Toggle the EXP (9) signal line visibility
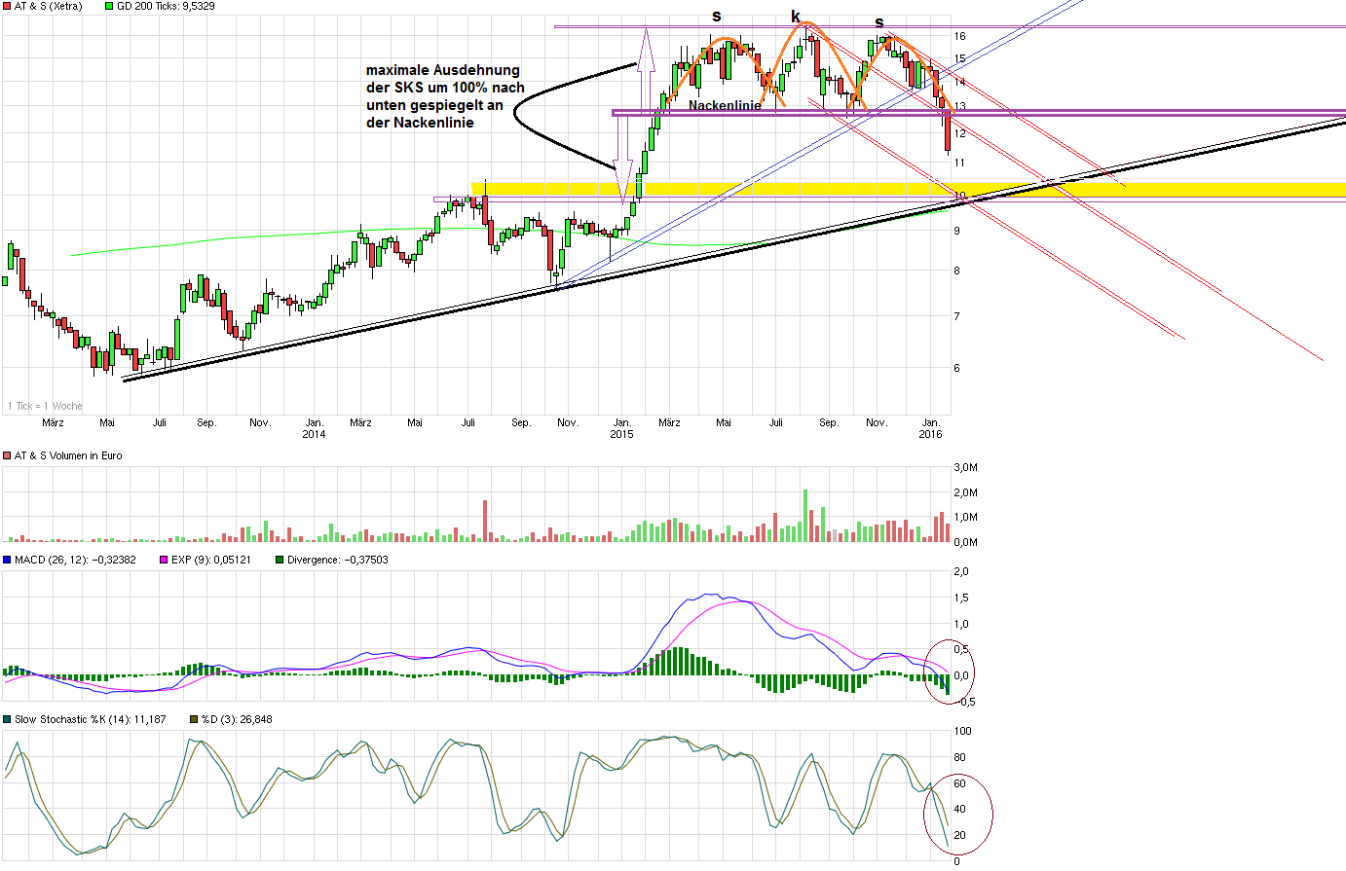Viewport: 1346px width, 871px height. [x=164, y=558]
